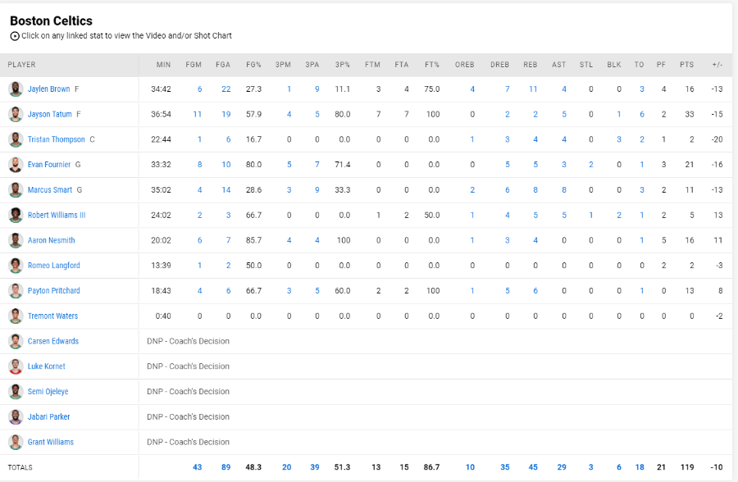Image resolution: width=738 pixels, height=482 pixels.
Task: View team total 43 field goals made
Action: [197, 467]
